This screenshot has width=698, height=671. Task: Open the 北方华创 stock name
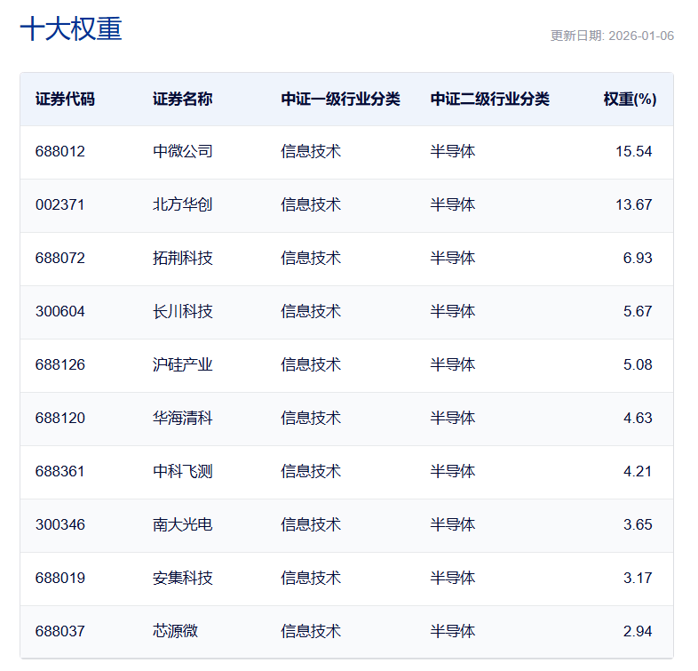[x=182, y=204]
